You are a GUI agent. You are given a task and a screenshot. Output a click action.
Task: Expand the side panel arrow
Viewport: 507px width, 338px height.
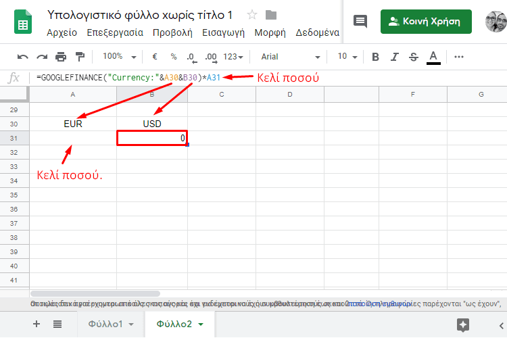(x=501, y=325)
